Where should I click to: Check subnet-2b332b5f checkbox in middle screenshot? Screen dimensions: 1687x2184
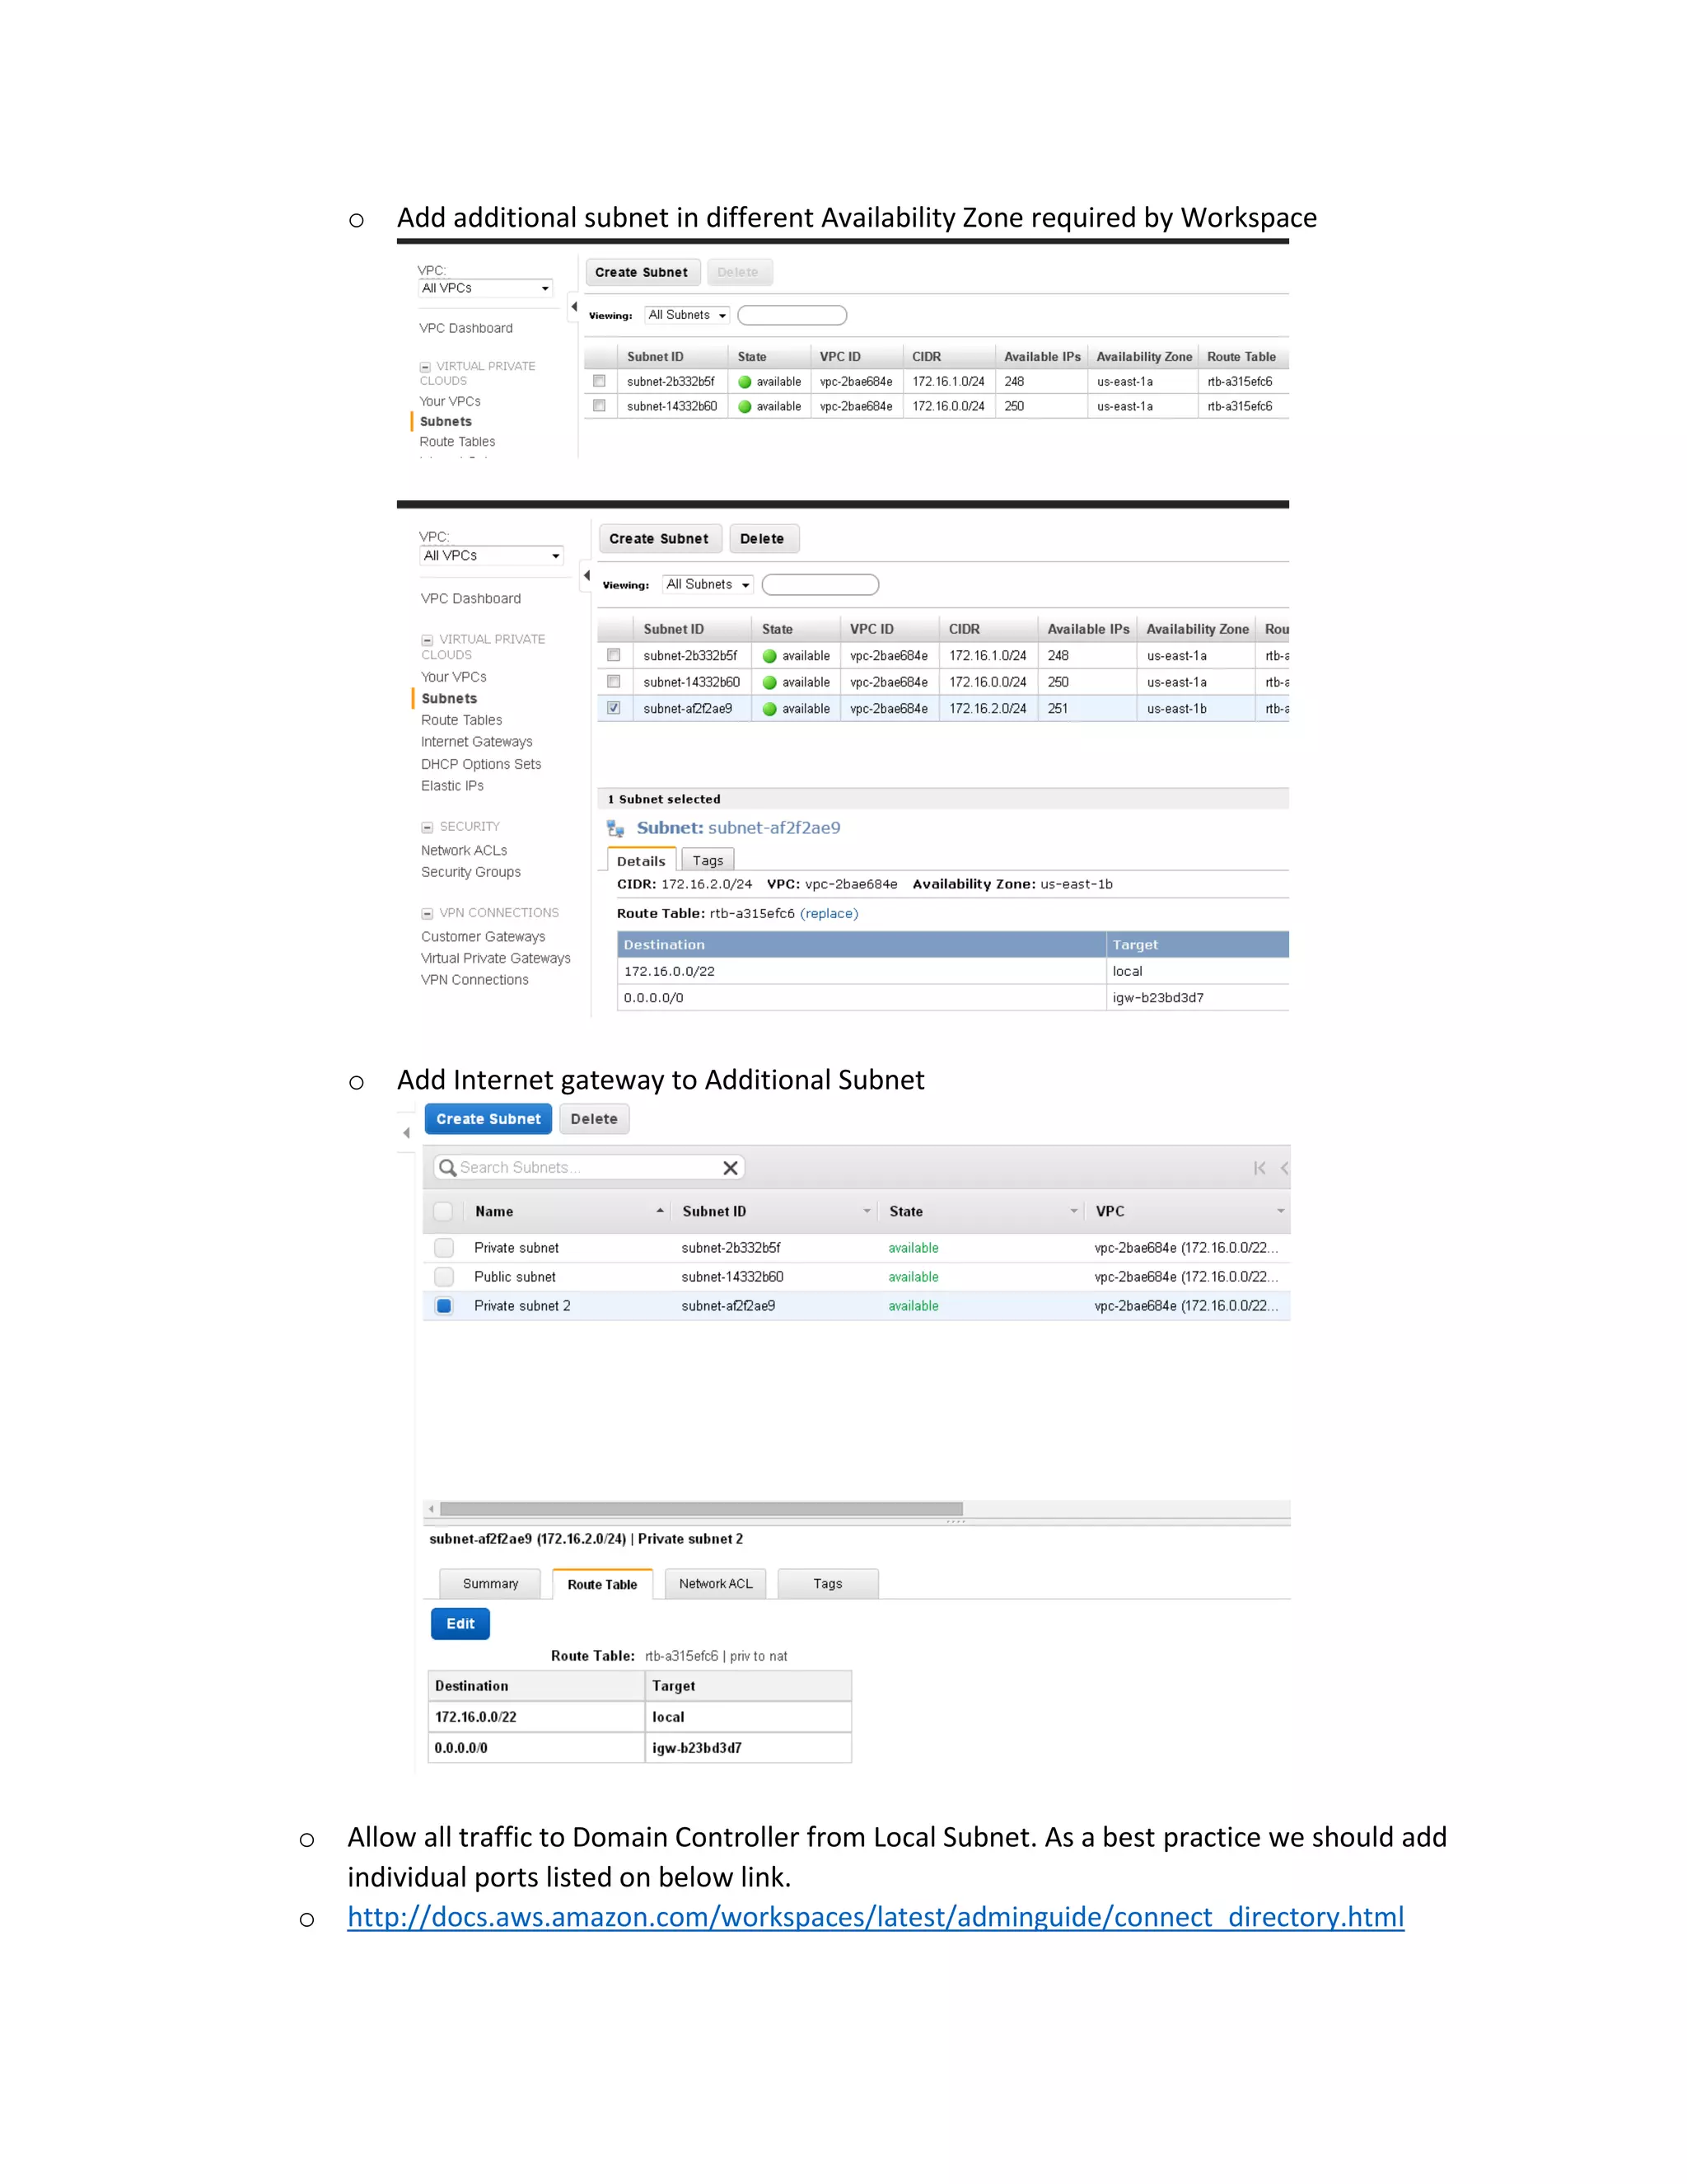(x=614, y=655)
